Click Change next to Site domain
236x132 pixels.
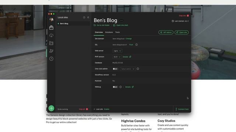click(129, 38)
